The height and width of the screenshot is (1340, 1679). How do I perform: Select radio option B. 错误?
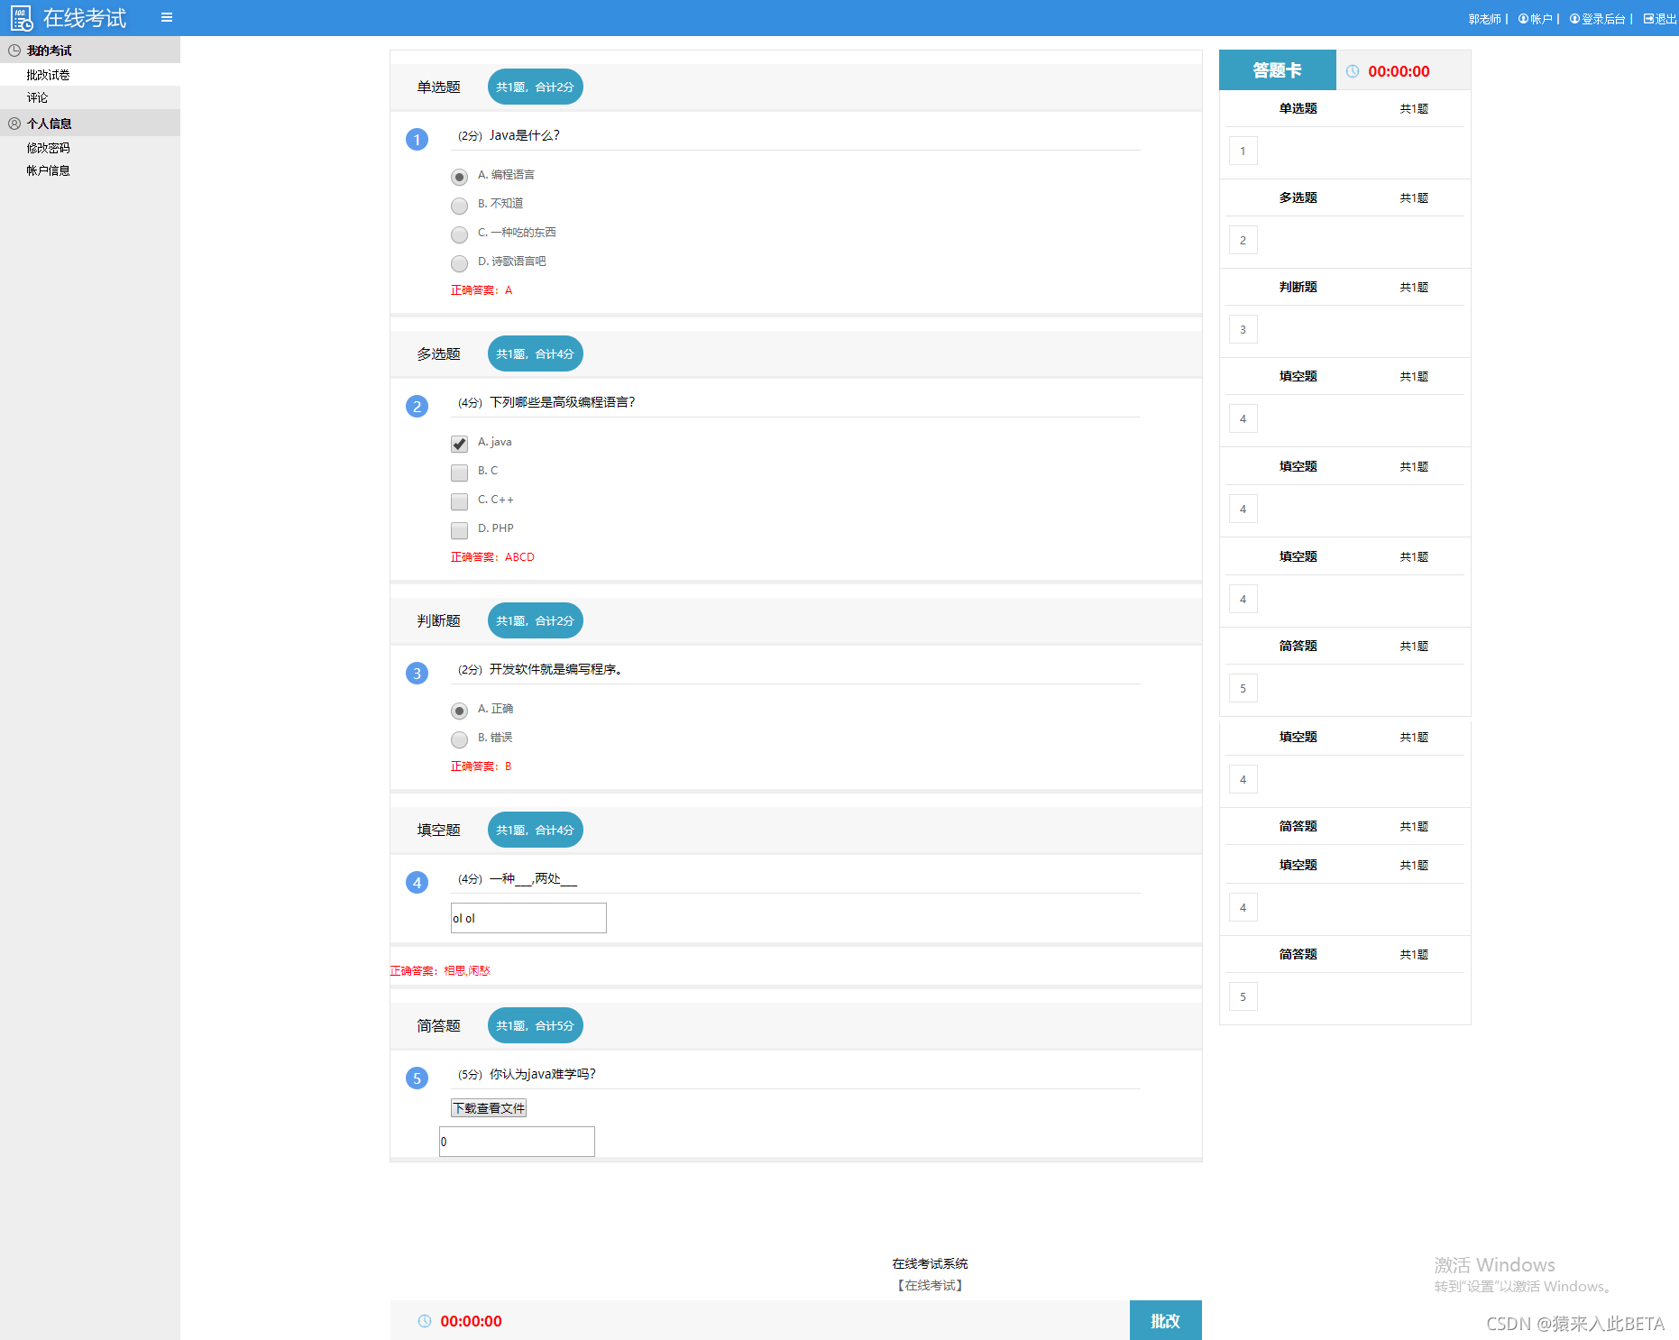tap(459, 739)
